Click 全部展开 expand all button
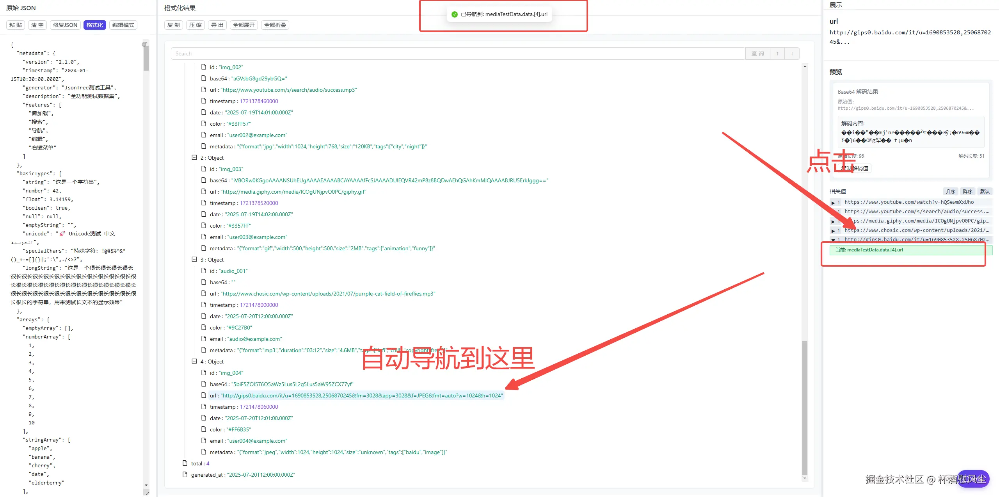 [x=244, y=25]
